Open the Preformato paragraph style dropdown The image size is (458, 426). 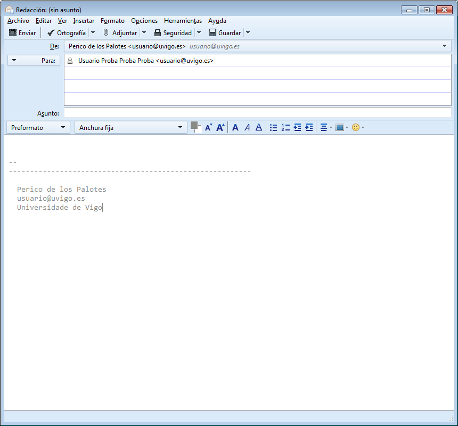click(40, 128)
